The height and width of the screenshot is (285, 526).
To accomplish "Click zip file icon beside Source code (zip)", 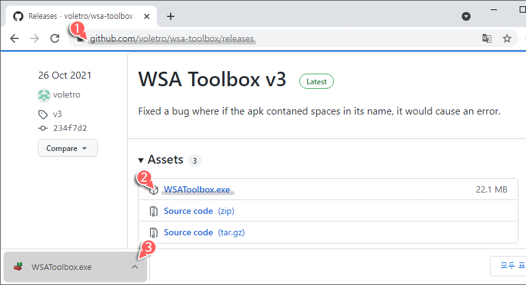I will pyautogui.click(x=154, y=211).
